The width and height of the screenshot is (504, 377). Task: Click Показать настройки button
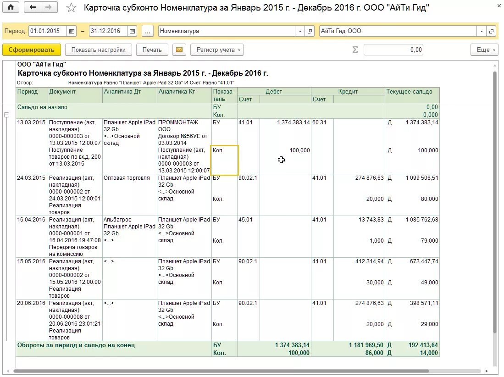tap(98, 50)
